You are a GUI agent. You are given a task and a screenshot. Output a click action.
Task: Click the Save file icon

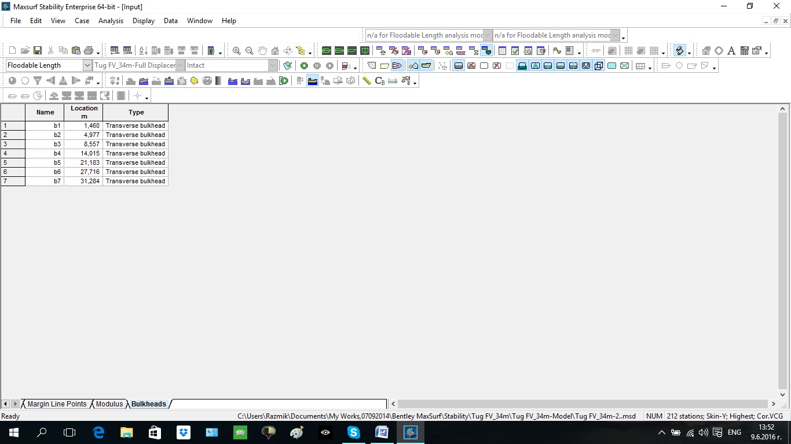(x=38, y=51)
